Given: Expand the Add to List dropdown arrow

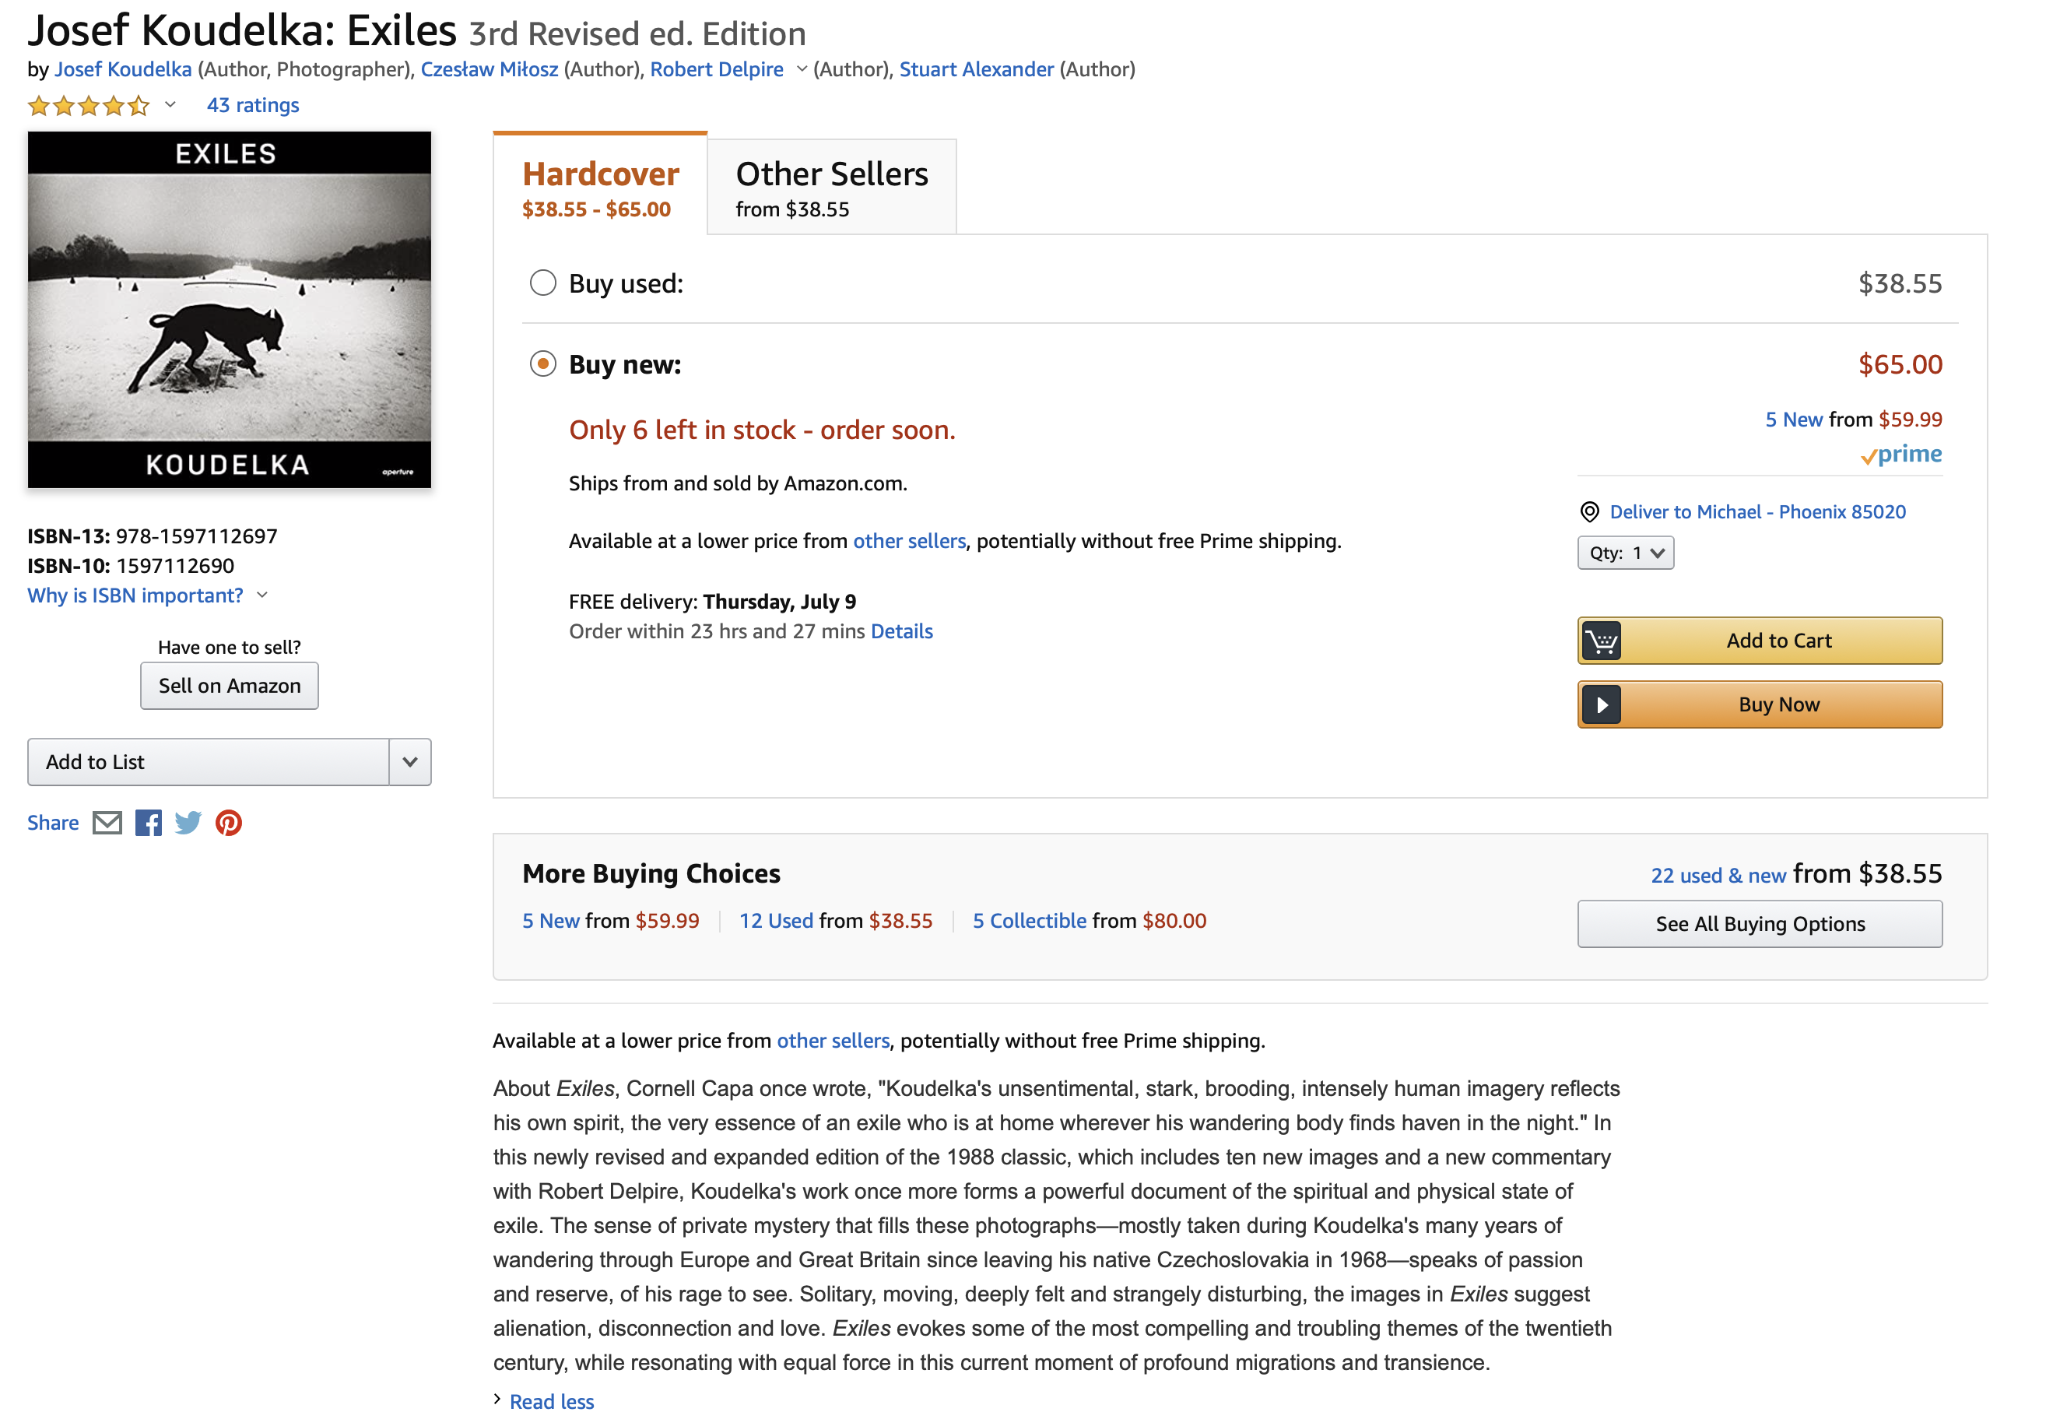Looking at the screenshot, I should [410, 762].
